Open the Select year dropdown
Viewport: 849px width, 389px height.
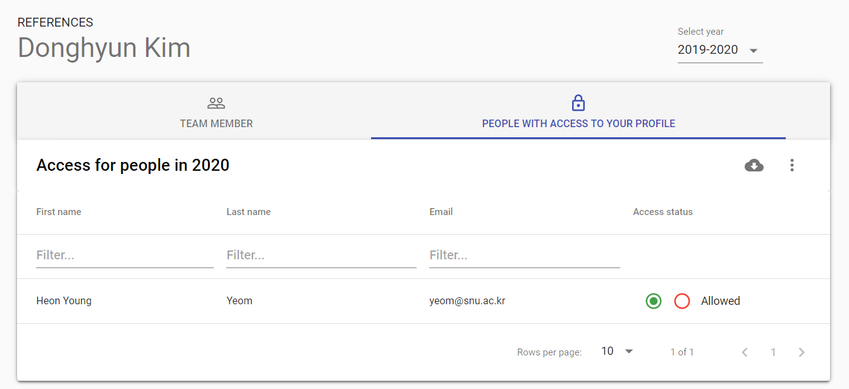(719, 50)
